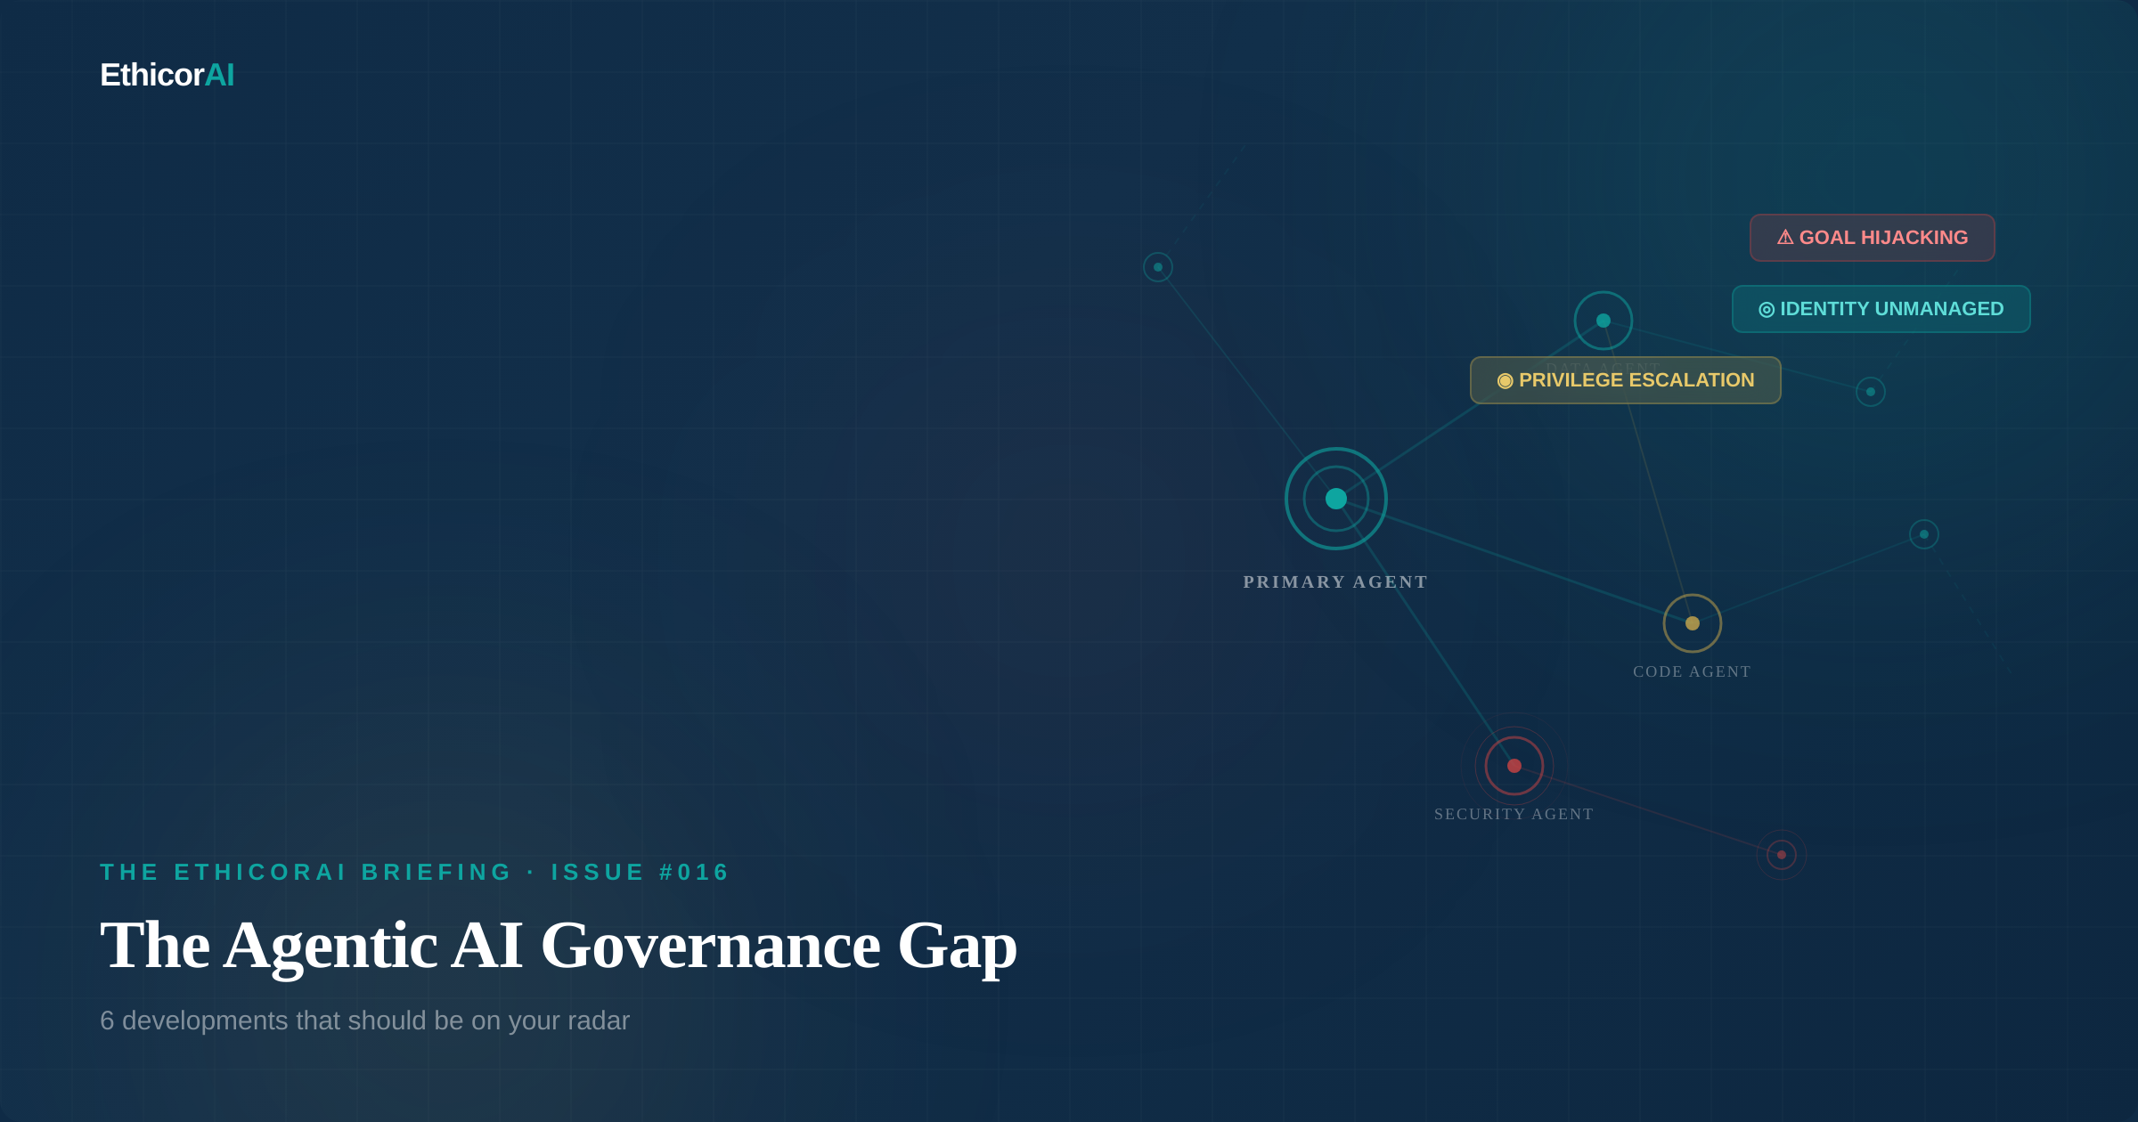Toggle the GOAL HIJACKING alert badge

pyautogui.click(x=1872, y=237)
